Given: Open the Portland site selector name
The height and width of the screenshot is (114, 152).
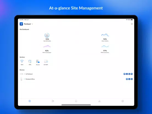Looking at the screenshot, I should pyautogui.click(x=27, y=24).
